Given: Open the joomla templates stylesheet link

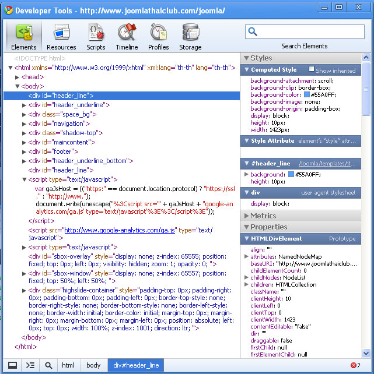Looking at the screenshot, I should click(x=327, y=164).
